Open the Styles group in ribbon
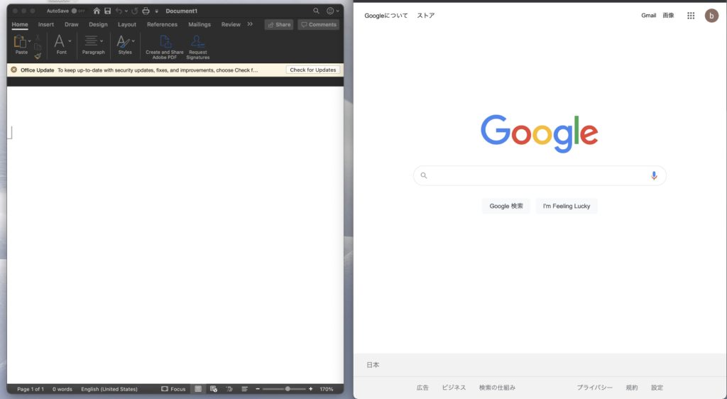The height and width of the screenshot is (399, 727). (x=125, y=45)
